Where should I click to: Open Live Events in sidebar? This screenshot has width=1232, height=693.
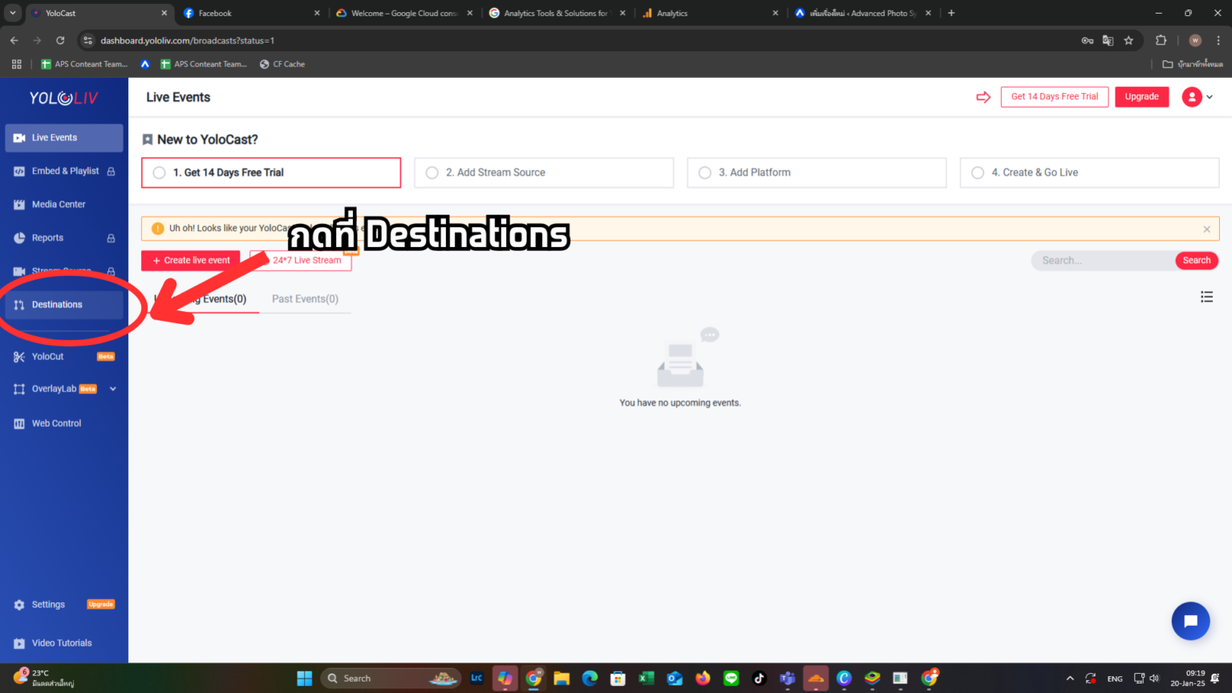pyautogui.click(x=63, y=138)
